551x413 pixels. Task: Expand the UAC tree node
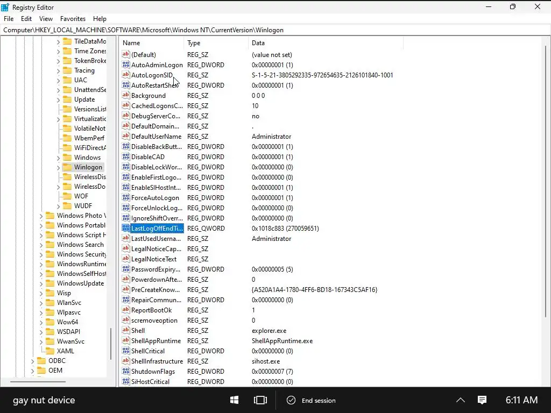58,81
